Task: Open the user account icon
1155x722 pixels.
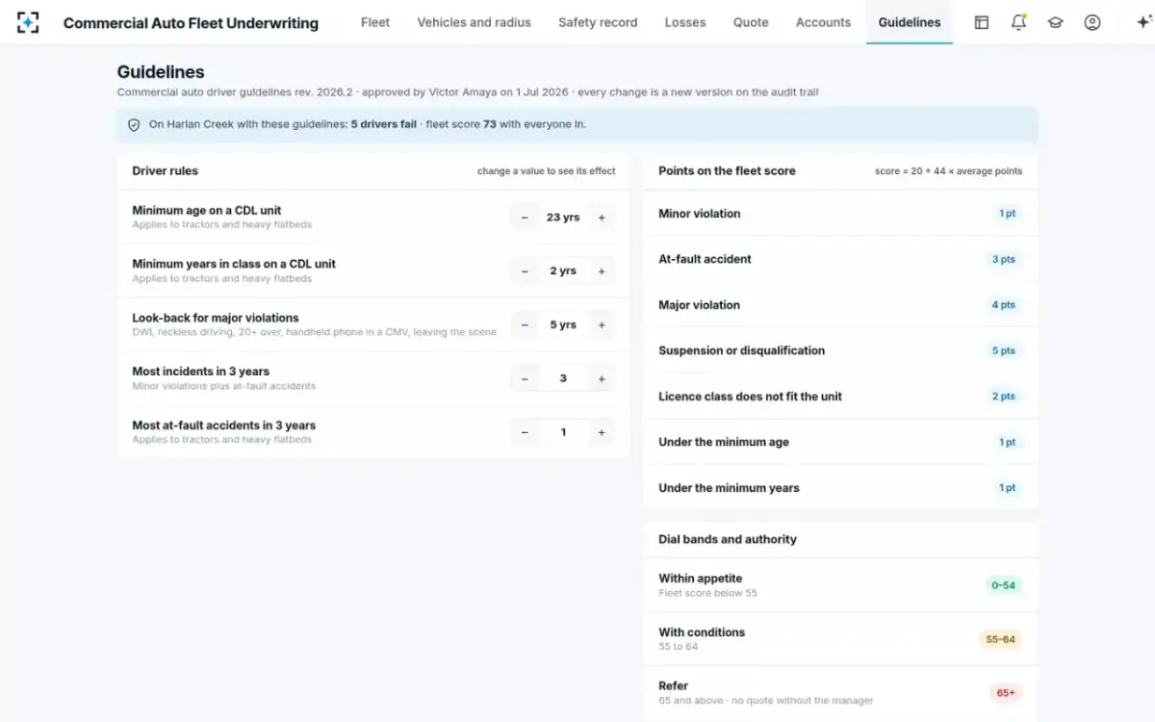Action: pos(1091,22)
